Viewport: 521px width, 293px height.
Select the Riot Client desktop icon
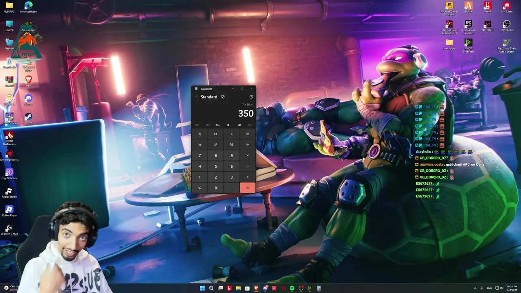click(507, 7)
